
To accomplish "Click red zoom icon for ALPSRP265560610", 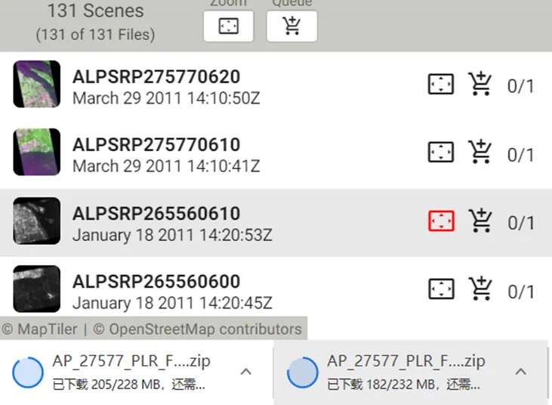I will (x=441, y=221).
